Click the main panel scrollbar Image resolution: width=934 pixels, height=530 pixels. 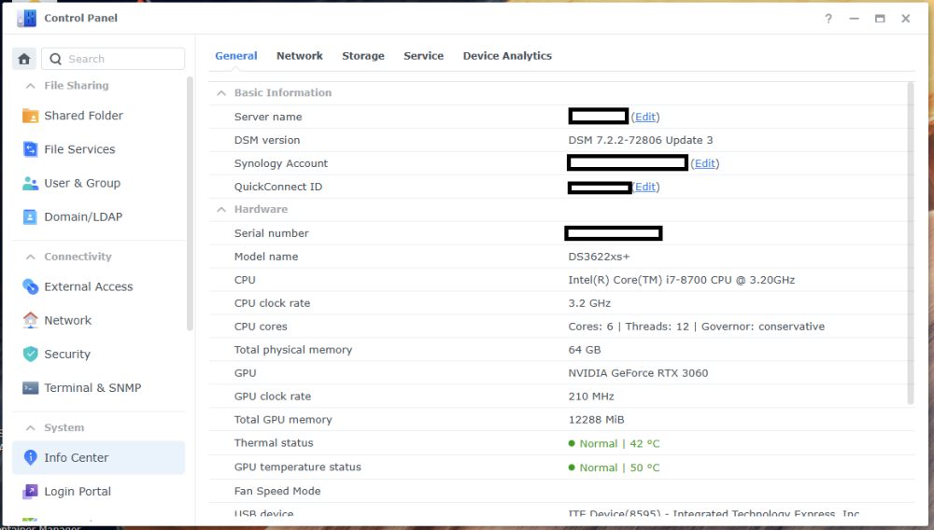click(x=910, y=244)
